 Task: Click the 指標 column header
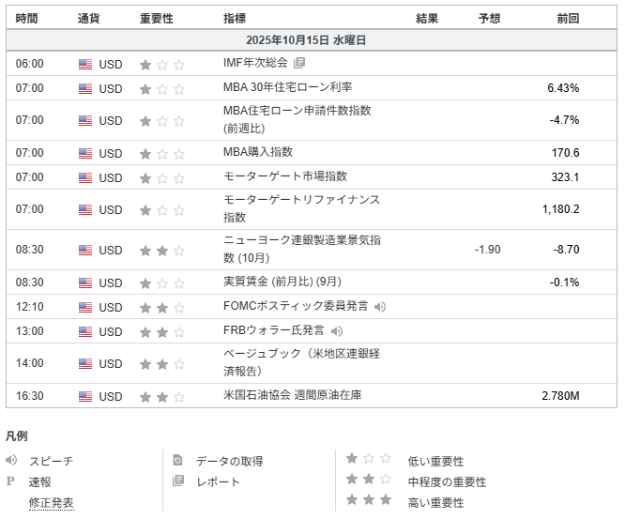tap(235, 18)
